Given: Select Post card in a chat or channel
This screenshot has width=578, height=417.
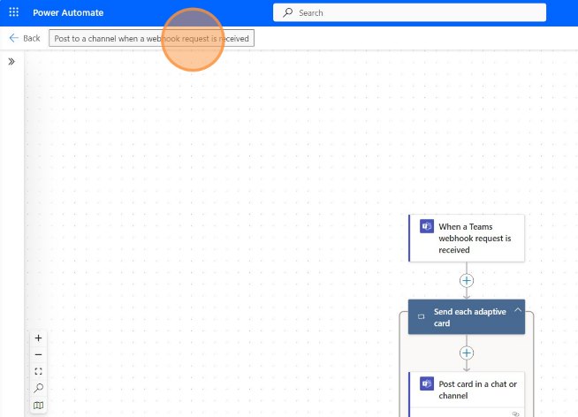Looking at the screenshot, I should 467,394.
